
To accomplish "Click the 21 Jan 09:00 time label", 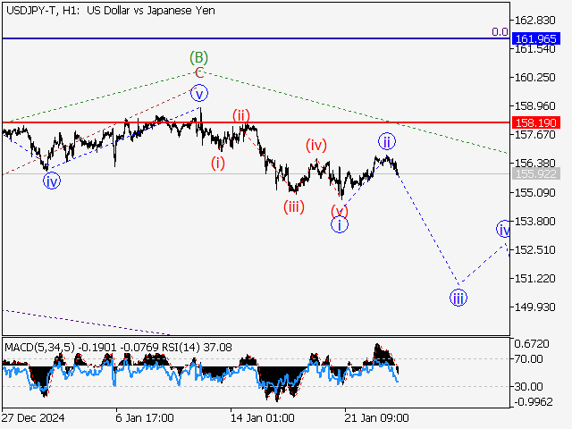I will click(377, 417).
